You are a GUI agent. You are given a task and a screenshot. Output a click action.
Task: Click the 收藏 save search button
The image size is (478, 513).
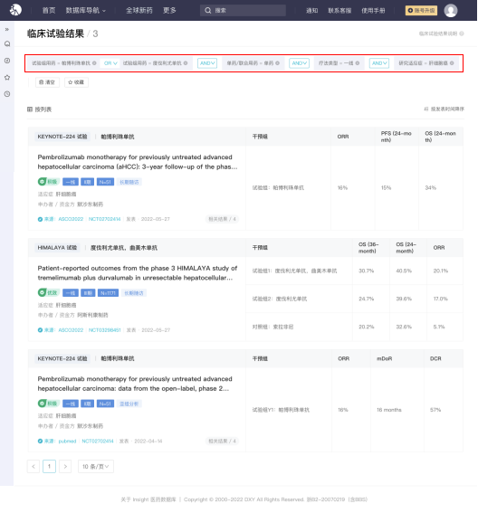pos(76,82)
